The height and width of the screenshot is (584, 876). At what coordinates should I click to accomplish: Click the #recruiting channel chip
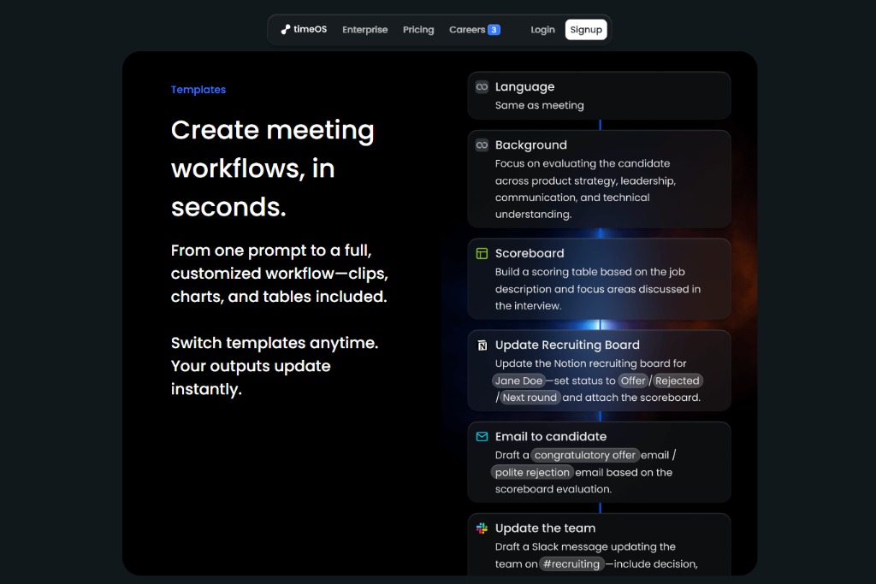click(x=571, y=564)
